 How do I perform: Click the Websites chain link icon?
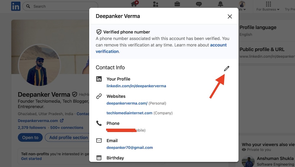pyautogui.click(x=99, y=96)
